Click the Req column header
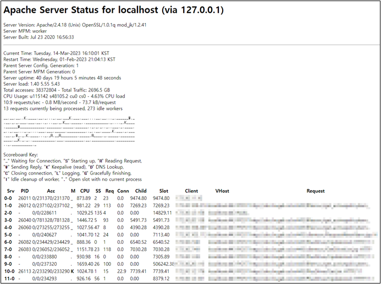The width and height of the screenshot is (381, 284). (109, 191)
